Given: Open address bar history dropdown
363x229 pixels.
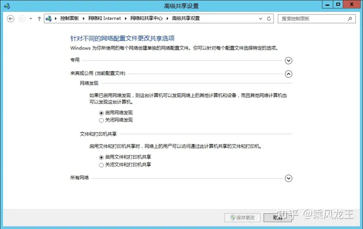Looking at the screenshot, I should tap(261, 19).
